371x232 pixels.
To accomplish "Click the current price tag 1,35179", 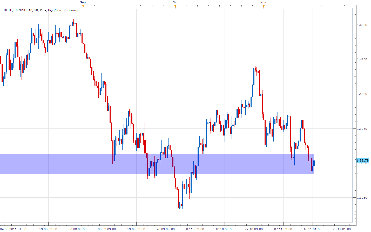I will tap(363, 160).
